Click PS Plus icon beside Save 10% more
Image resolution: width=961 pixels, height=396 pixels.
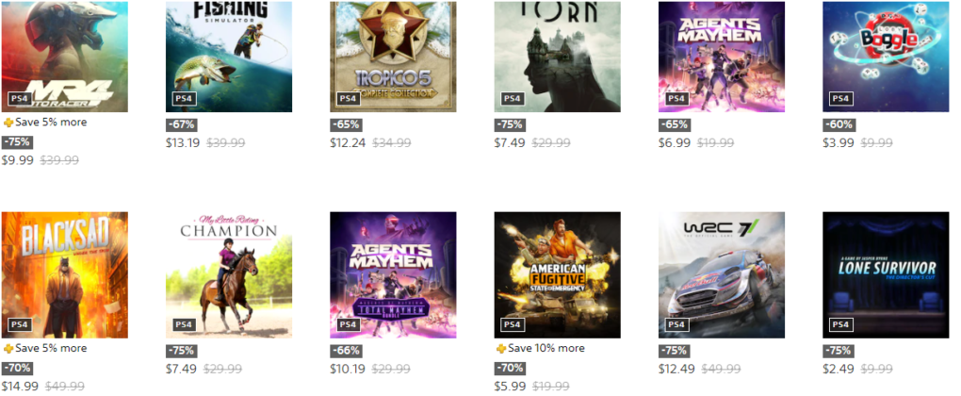[x=500, y=348]
